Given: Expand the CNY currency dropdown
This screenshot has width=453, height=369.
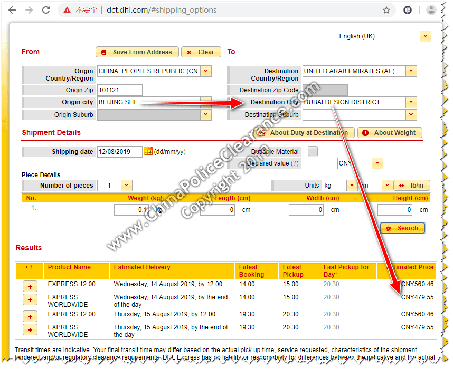Looking at the screenshot, I should tap(378, 163).
